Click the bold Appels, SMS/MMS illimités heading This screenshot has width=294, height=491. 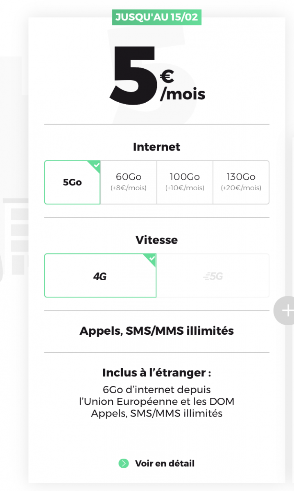(157, 331)
